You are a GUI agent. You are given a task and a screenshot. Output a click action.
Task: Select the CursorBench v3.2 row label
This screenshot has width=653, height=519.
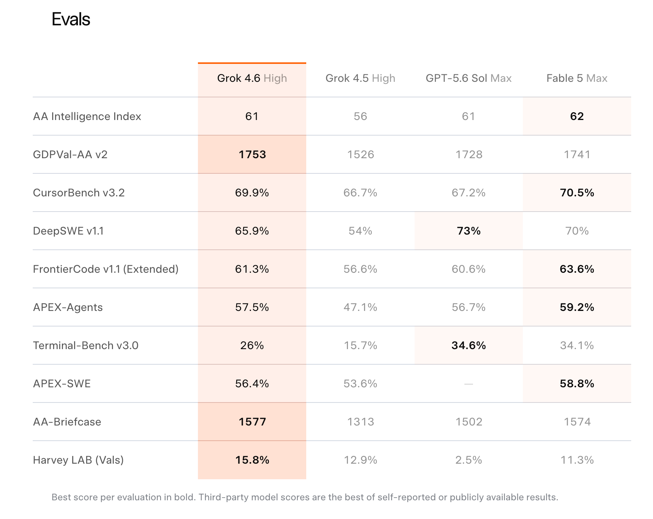[x=79, y=193]
